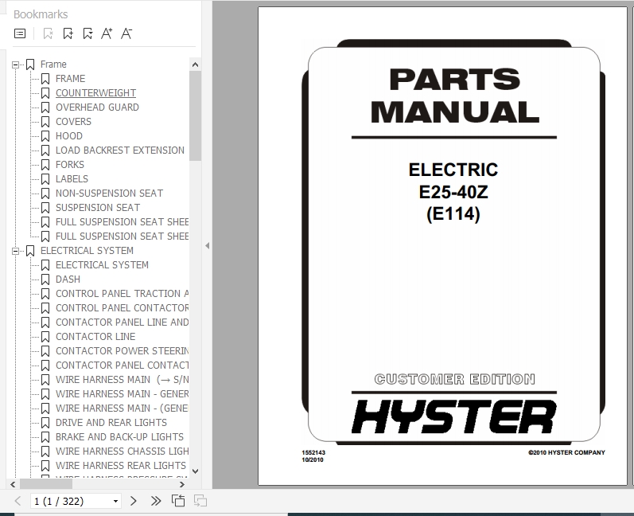Click the delete bookmark icon
Viewport: 634px width, 516px height.
(48, 33)
